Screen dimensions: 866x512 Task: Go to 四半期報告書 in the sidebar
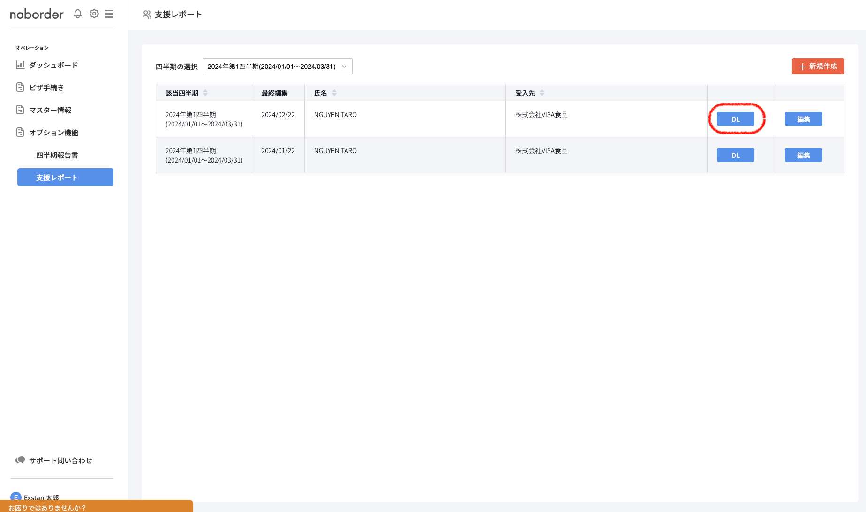coord(57,155)
